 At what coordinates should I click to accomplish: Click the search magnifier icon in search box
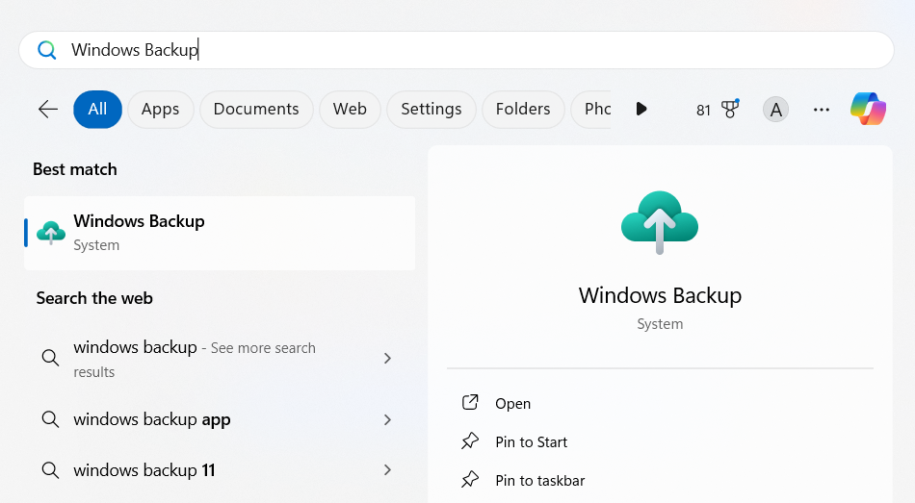(x=46, y=50)
